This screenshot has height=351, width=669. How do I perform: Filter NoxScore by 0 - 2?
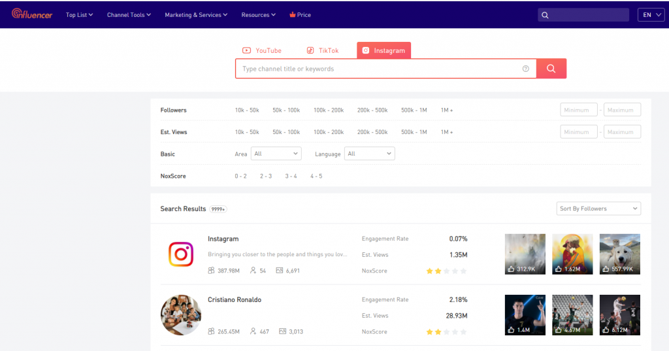[240, 176]
